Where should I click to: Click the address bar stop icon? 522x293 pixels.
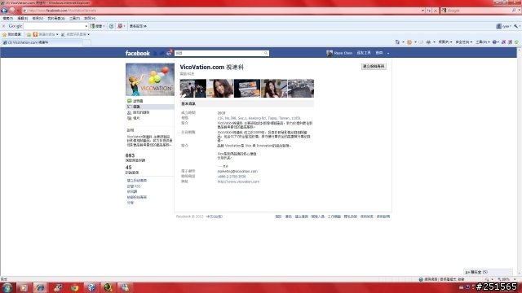pyautogui.click(x=435, y=11)
